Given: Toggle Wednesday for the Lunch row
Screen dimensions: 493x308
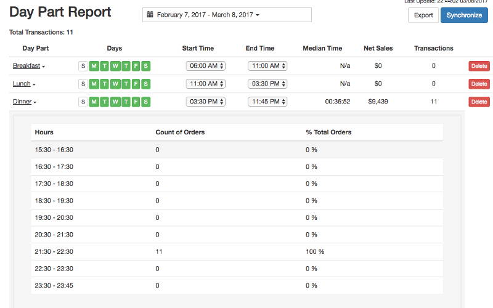Looking at the screenshot, I should pos(115,84).
